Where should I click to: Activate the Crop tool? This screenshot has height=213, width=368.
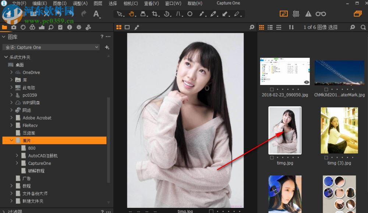tap(155, 14)
